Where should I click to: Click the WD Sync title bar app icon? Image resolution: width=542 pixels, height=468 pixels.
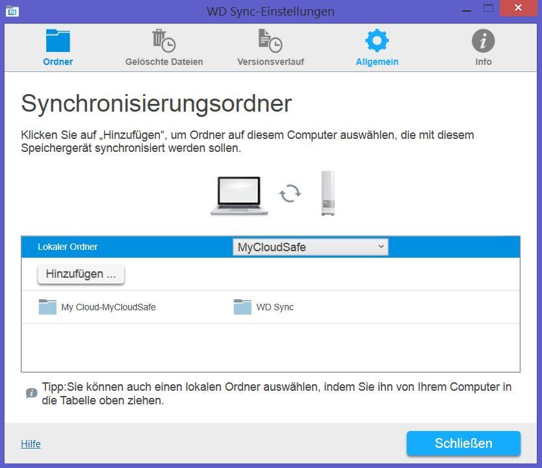point(12,11)
